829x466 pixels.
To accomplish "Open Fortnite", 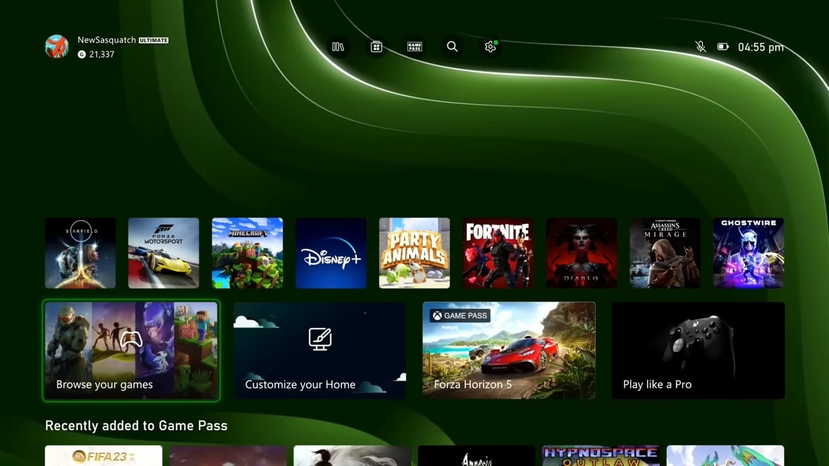I will pos(497,252).
